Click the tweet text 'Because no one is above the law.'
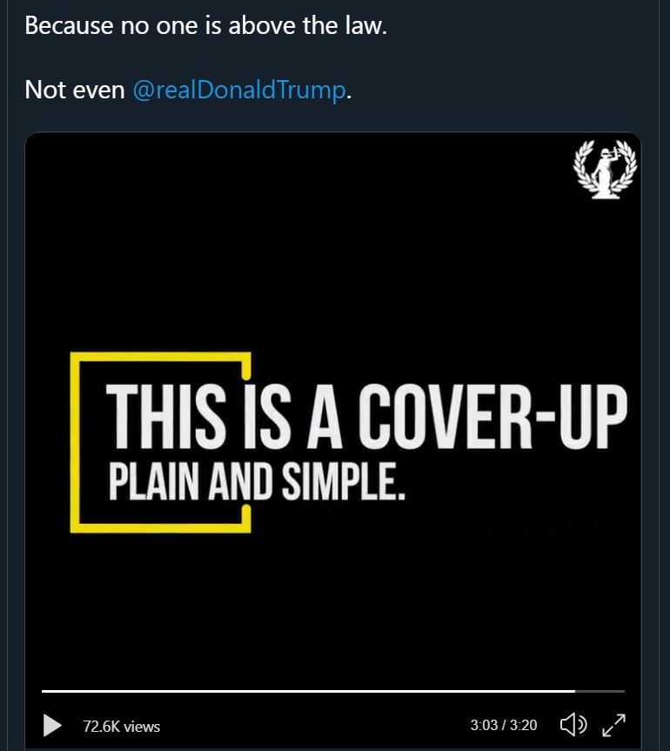Viewport: 670px width, 751px height. pos(206,25)
